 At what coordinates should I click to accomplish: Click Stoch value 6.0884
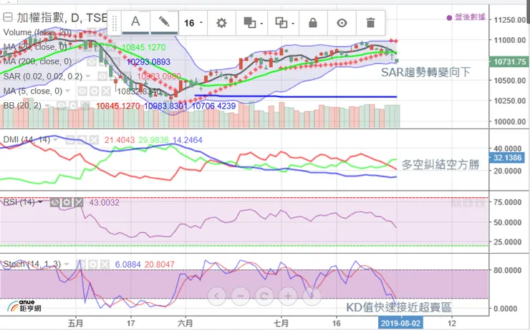coord(127,264)
